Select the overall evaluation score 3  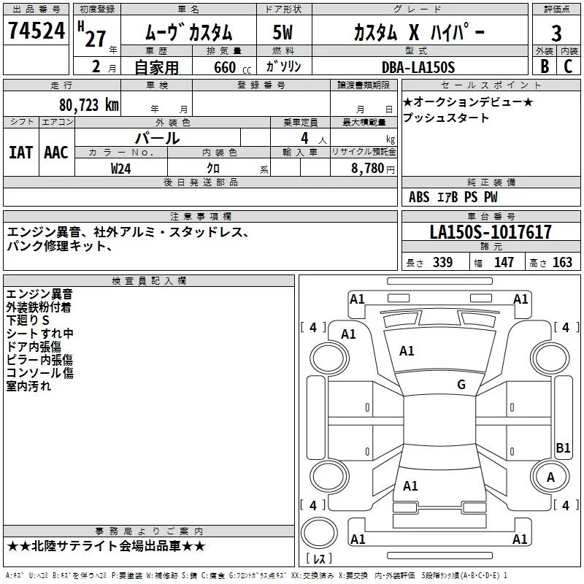point(556,34)
